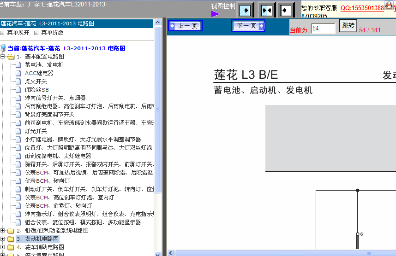Click the 4、驻车辅助电路图 folder icon
The image size is (396, 256).
[x=11, y=247]
